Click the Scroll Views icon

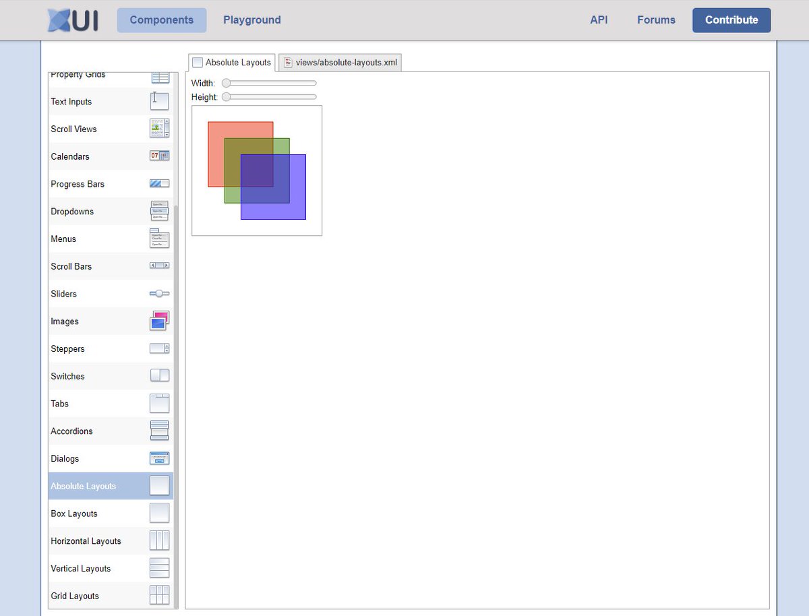(x=160, y=127)
